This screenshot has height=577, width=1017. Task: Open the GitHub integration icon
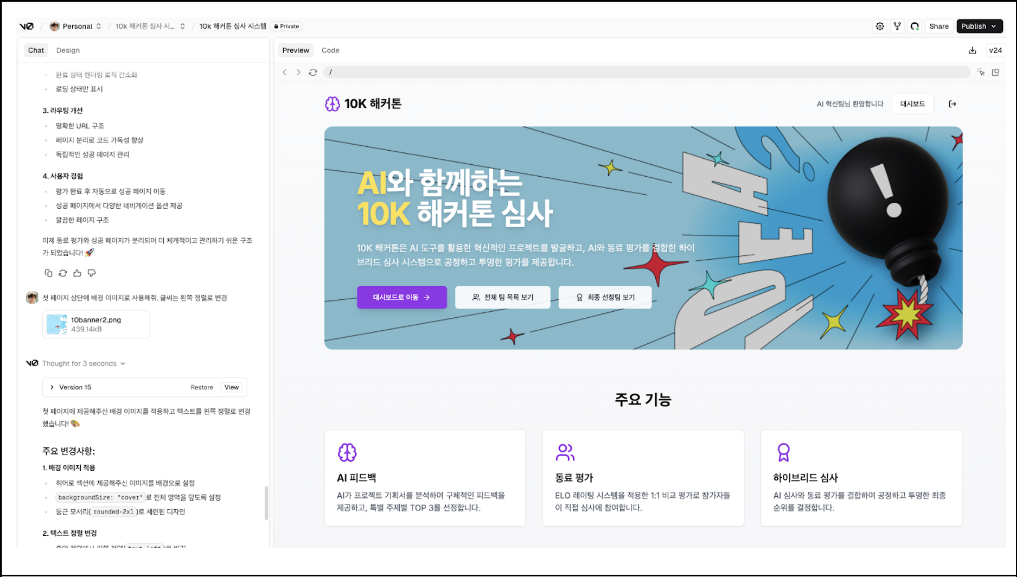point(915,26)
